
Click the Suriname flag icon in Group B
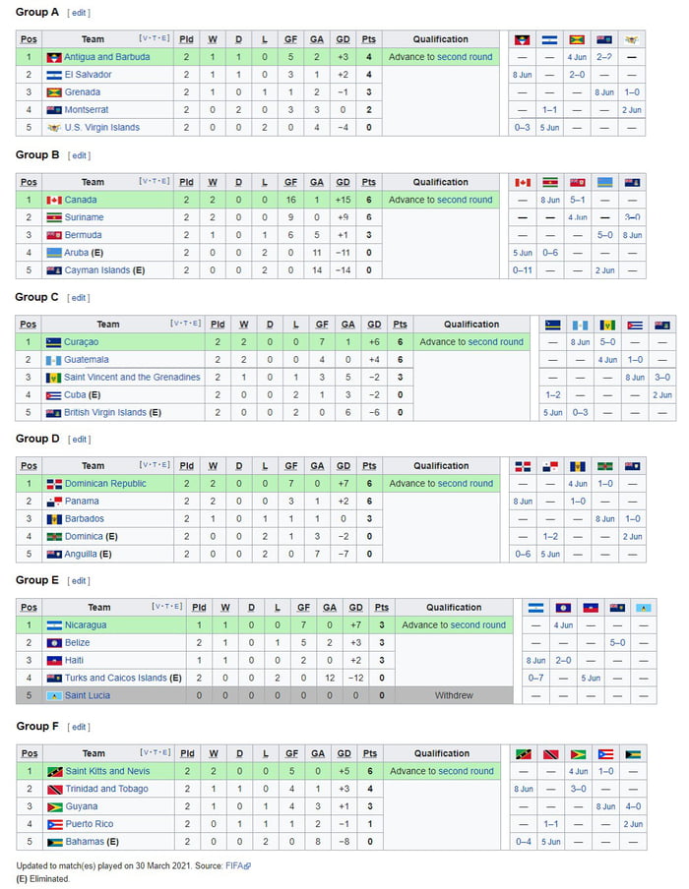pyautogui.click(x=55, y=216)
